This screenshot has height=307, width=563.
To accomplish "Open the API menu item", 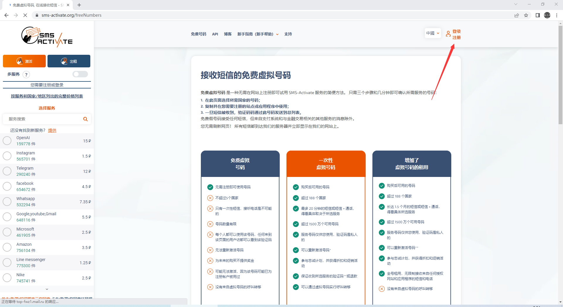I will [215, 34].
